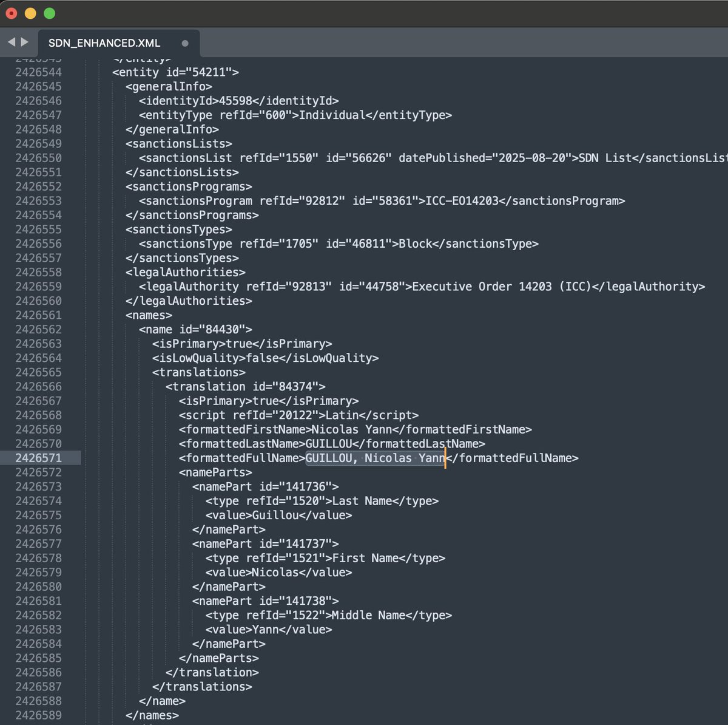
Task: Click the closing </generalInfo> tag
Action: pos(172,129)
